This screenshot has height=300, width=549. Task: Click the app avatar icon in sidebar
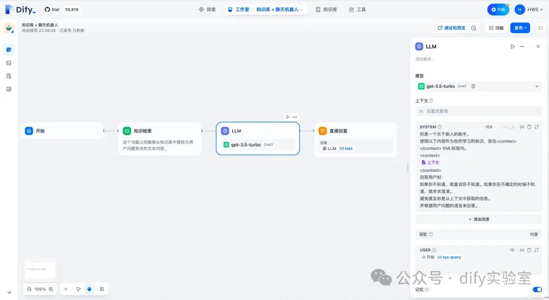(9, 27)
